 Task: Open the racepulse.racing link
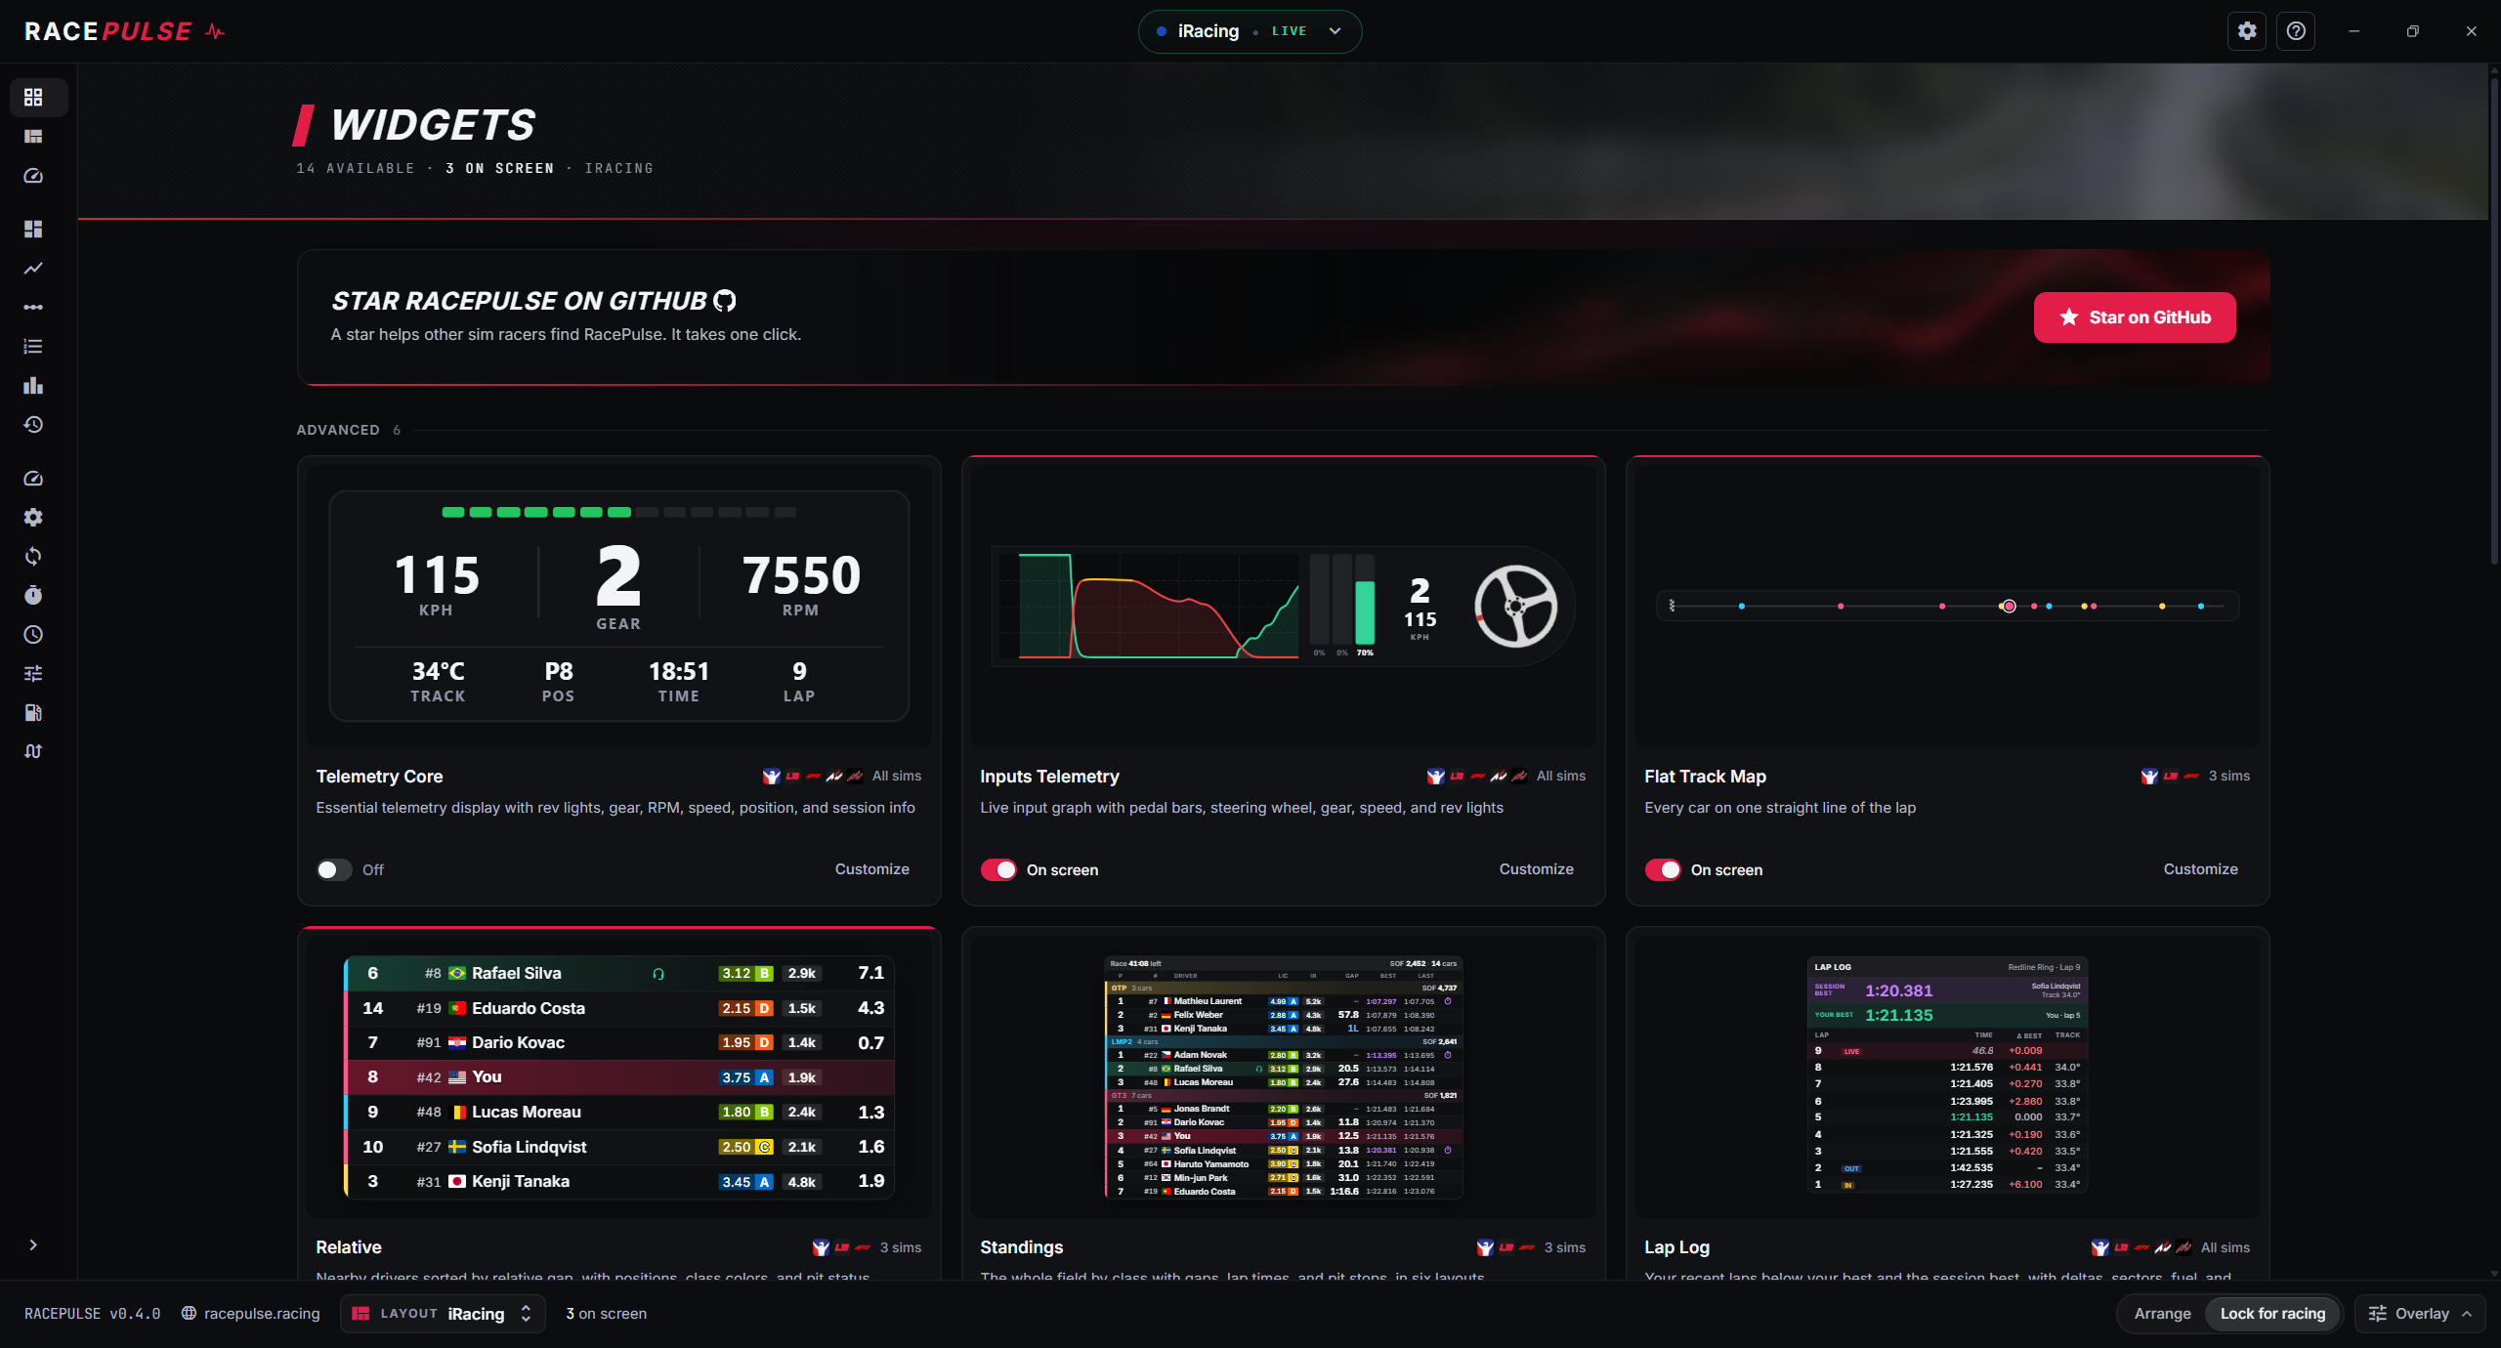[251, 1314]
